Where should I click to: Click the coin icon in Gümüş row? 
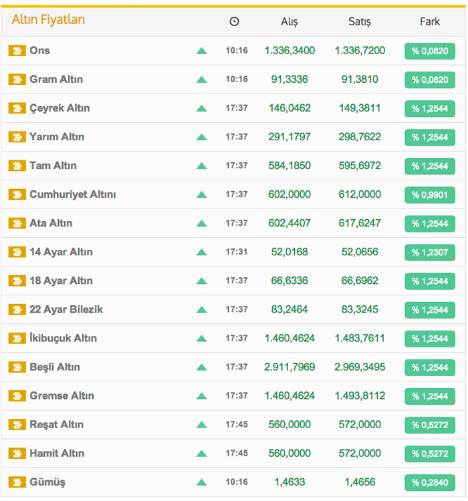point(17,482)
